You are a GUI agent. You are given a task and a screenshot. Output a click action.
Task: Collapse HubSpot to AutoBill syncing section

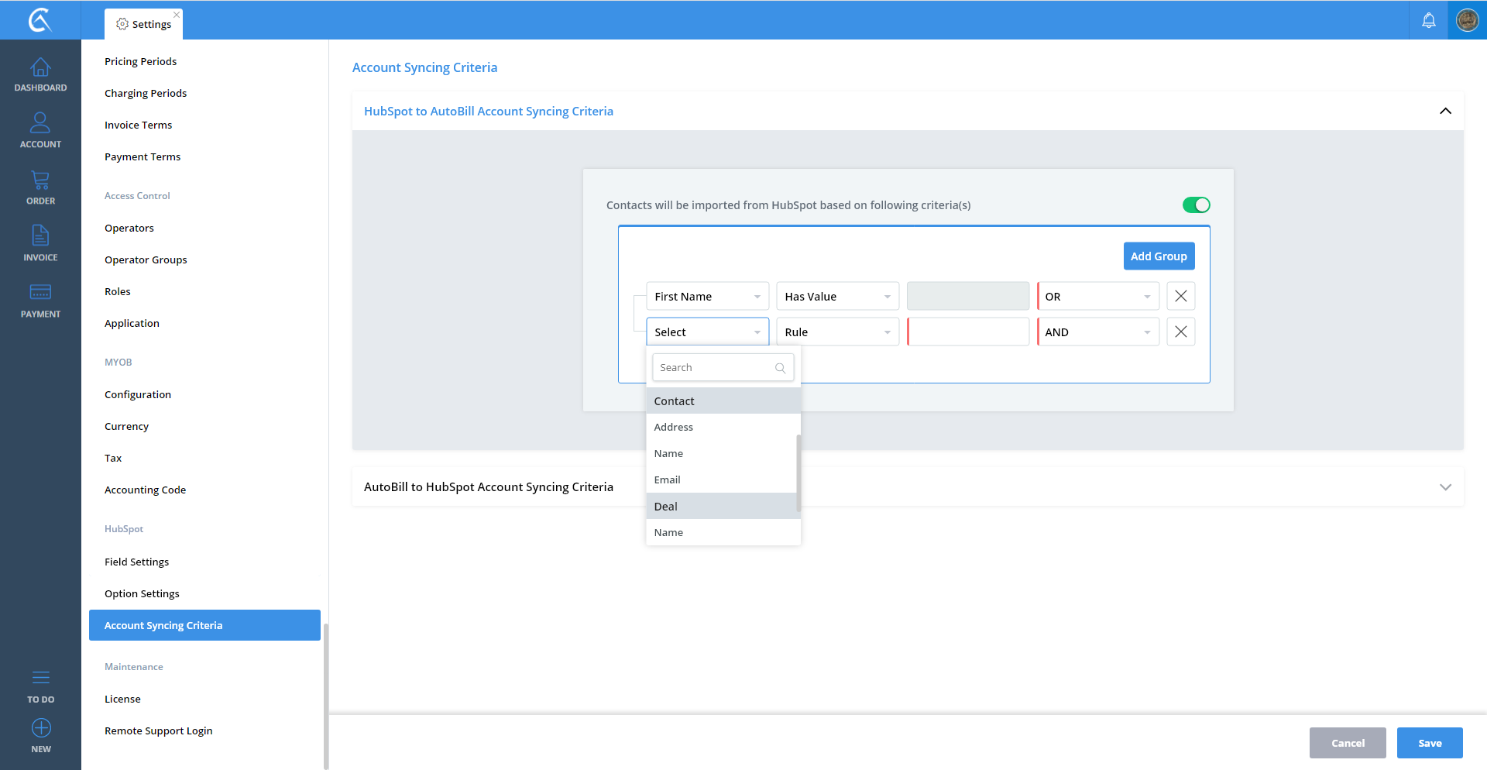pos(1444,112)
